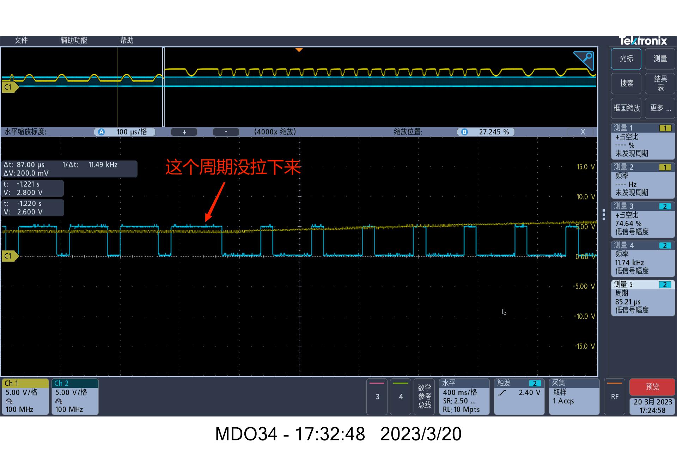677x476 pixels.
Task: Open the 搜索 search button
Action: coord(626,84)
